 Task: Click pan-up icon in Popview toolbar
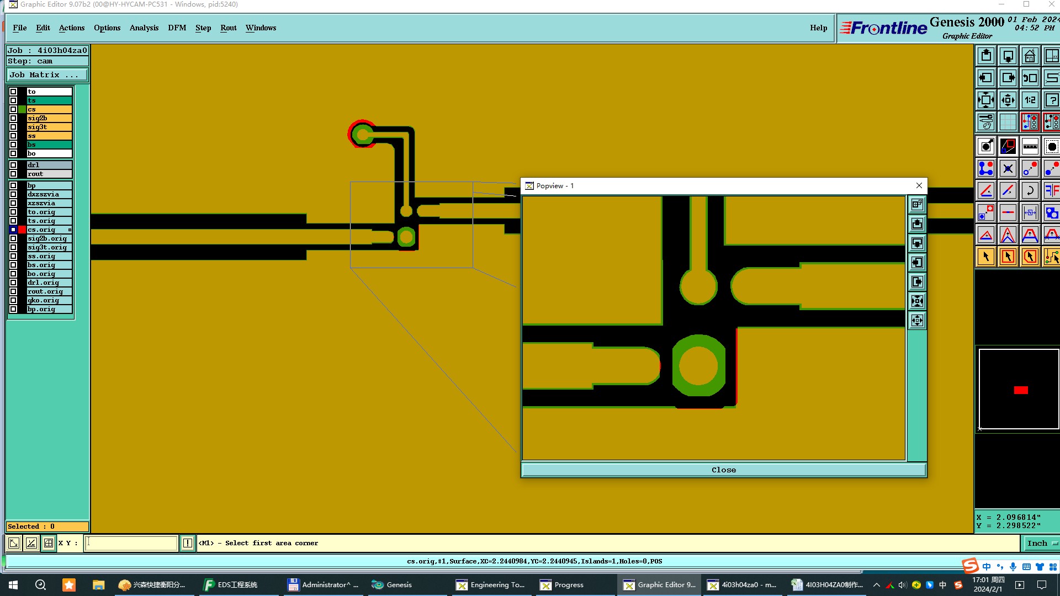917,223
